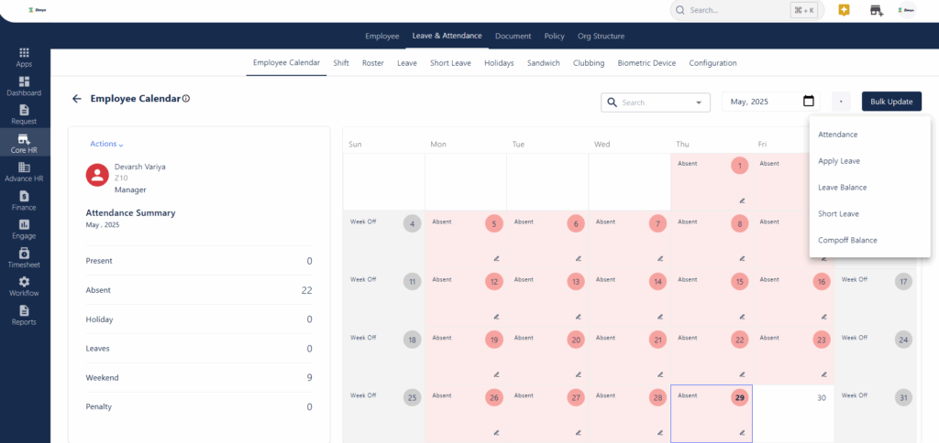The width and height of the screenshot is (939, 443).
Task: Open the Biometric Device sub-tab
Action: [646, 63]
